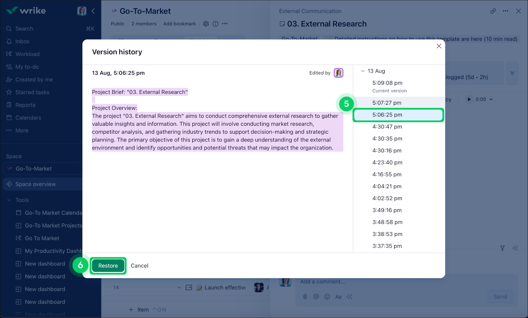Open the Inbox in sidebar
The width and height of the screenshot is (528, 318).
pos(22,41)
